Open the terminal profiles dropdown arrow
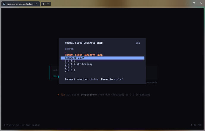205x131 pixels. [48, 4]
